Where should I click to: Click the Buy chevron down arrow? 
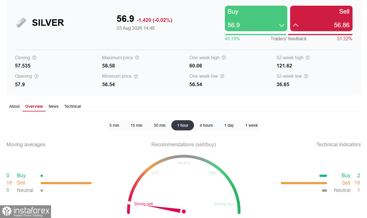[x=282, y=25]
